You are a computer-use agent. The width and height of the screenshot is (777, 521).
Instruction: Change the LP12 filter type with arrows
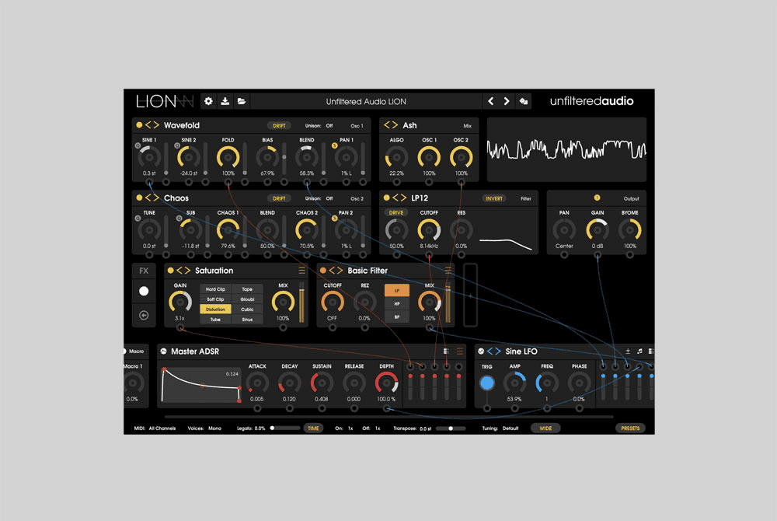399,198
